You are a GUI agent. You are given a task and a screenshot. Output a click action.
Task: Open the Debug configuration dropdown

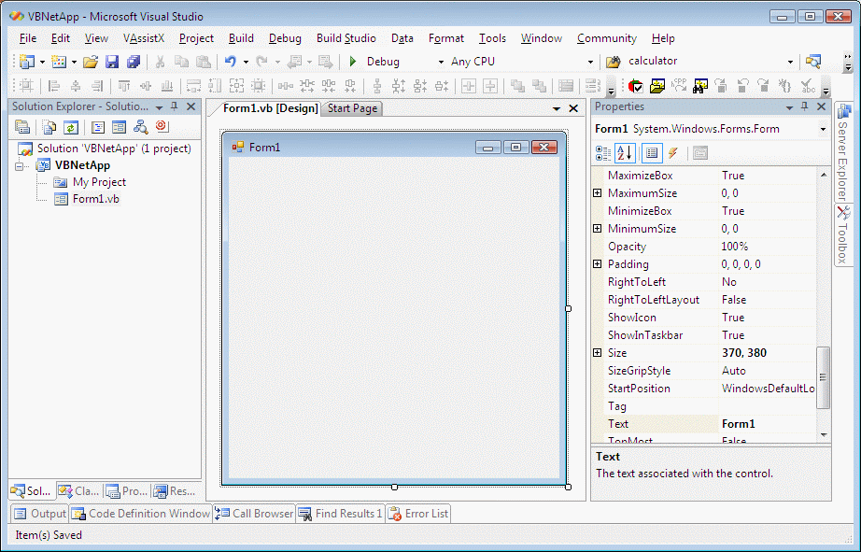[441, 62]
